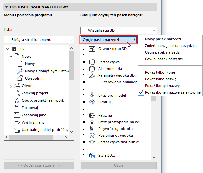Image resolution: width=203 pixels, height=173 pixels.
Task: Collapse the Plik tree node
Action: point(8,49)
